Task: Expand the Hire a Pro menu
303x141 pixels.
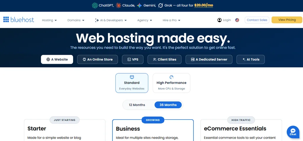Action: (x=171, y=20)
